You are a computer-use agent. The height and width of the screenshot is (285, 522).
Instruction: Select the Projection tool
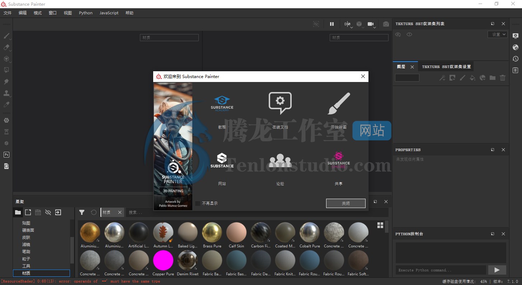click(6, 59)
